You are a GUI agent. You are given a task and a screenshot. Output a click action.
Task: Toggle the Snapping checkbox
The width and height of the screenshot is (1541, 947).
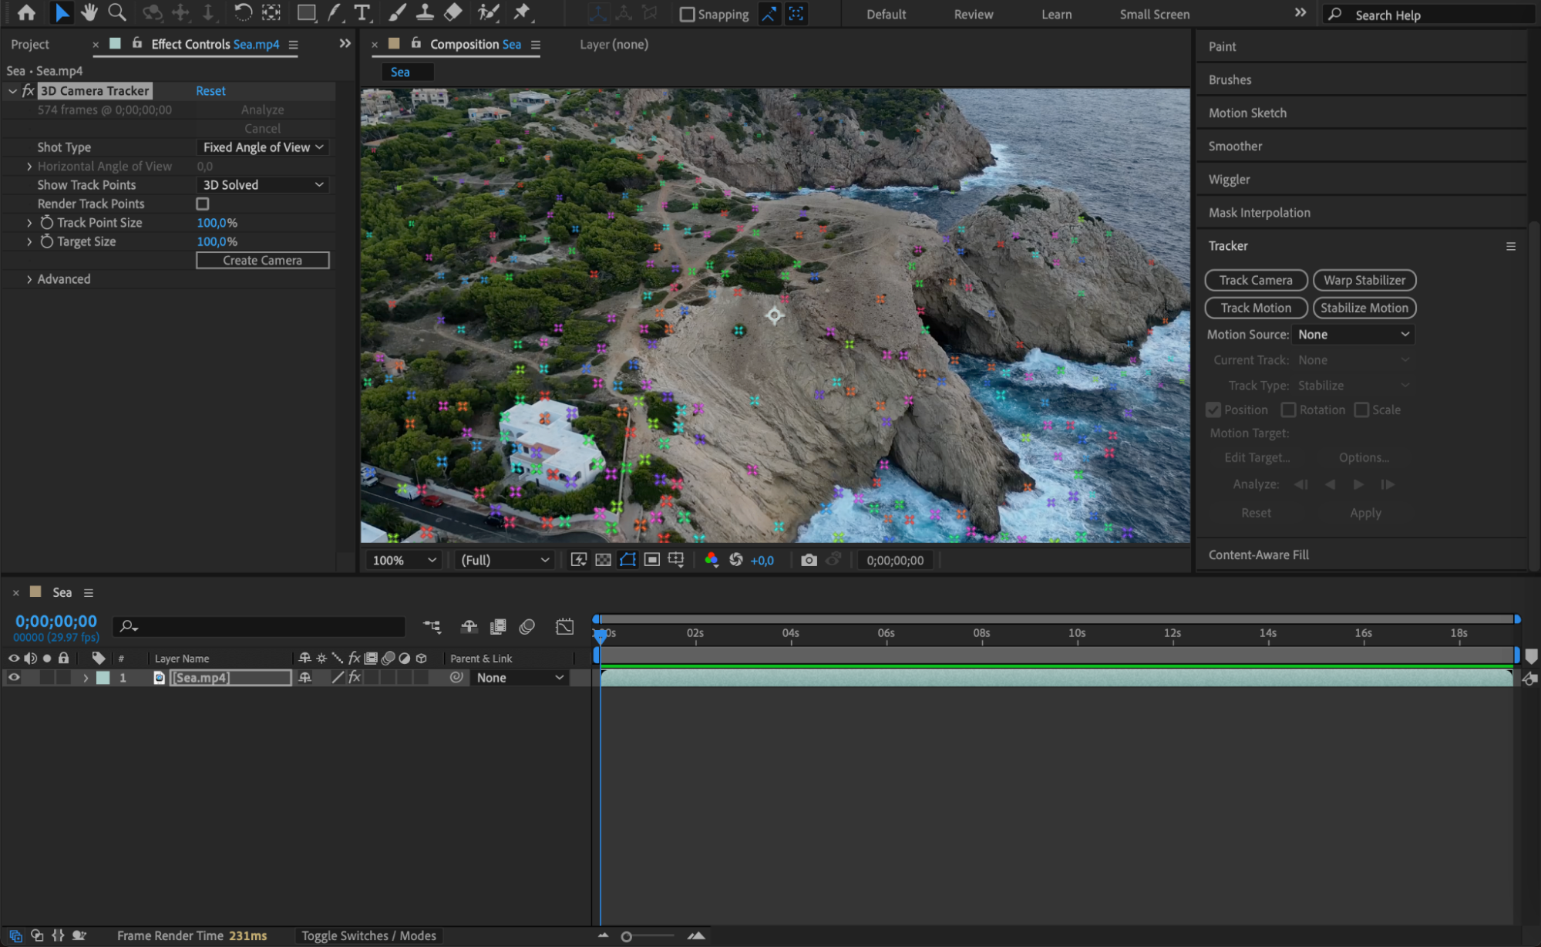(688, 14)
